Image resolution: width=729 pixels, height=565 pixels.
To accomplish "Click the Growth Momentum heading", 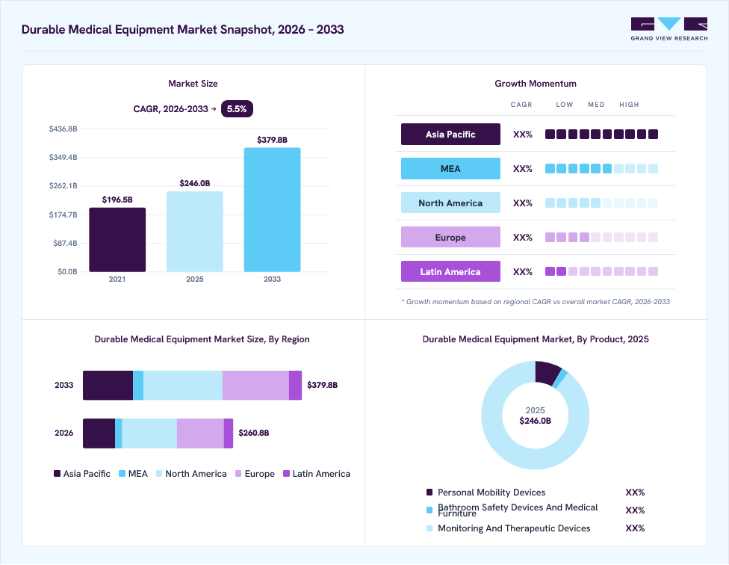I will [536, 84].
